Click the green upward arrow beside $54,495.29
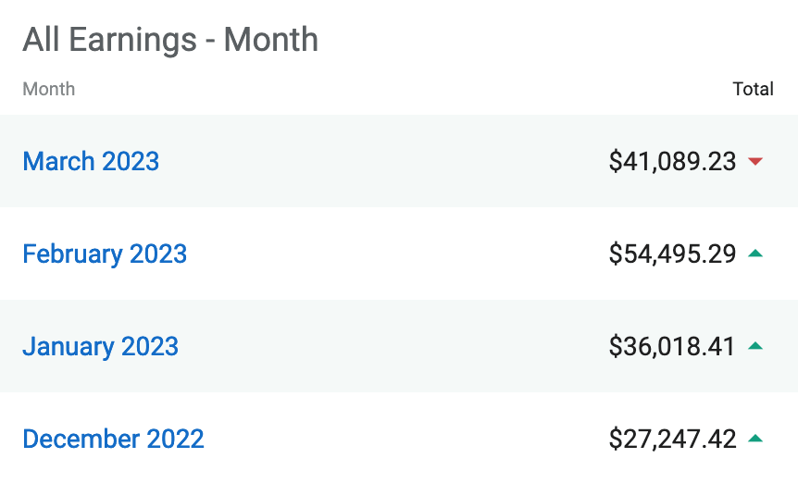798x483 pixels. coord(755,254)
